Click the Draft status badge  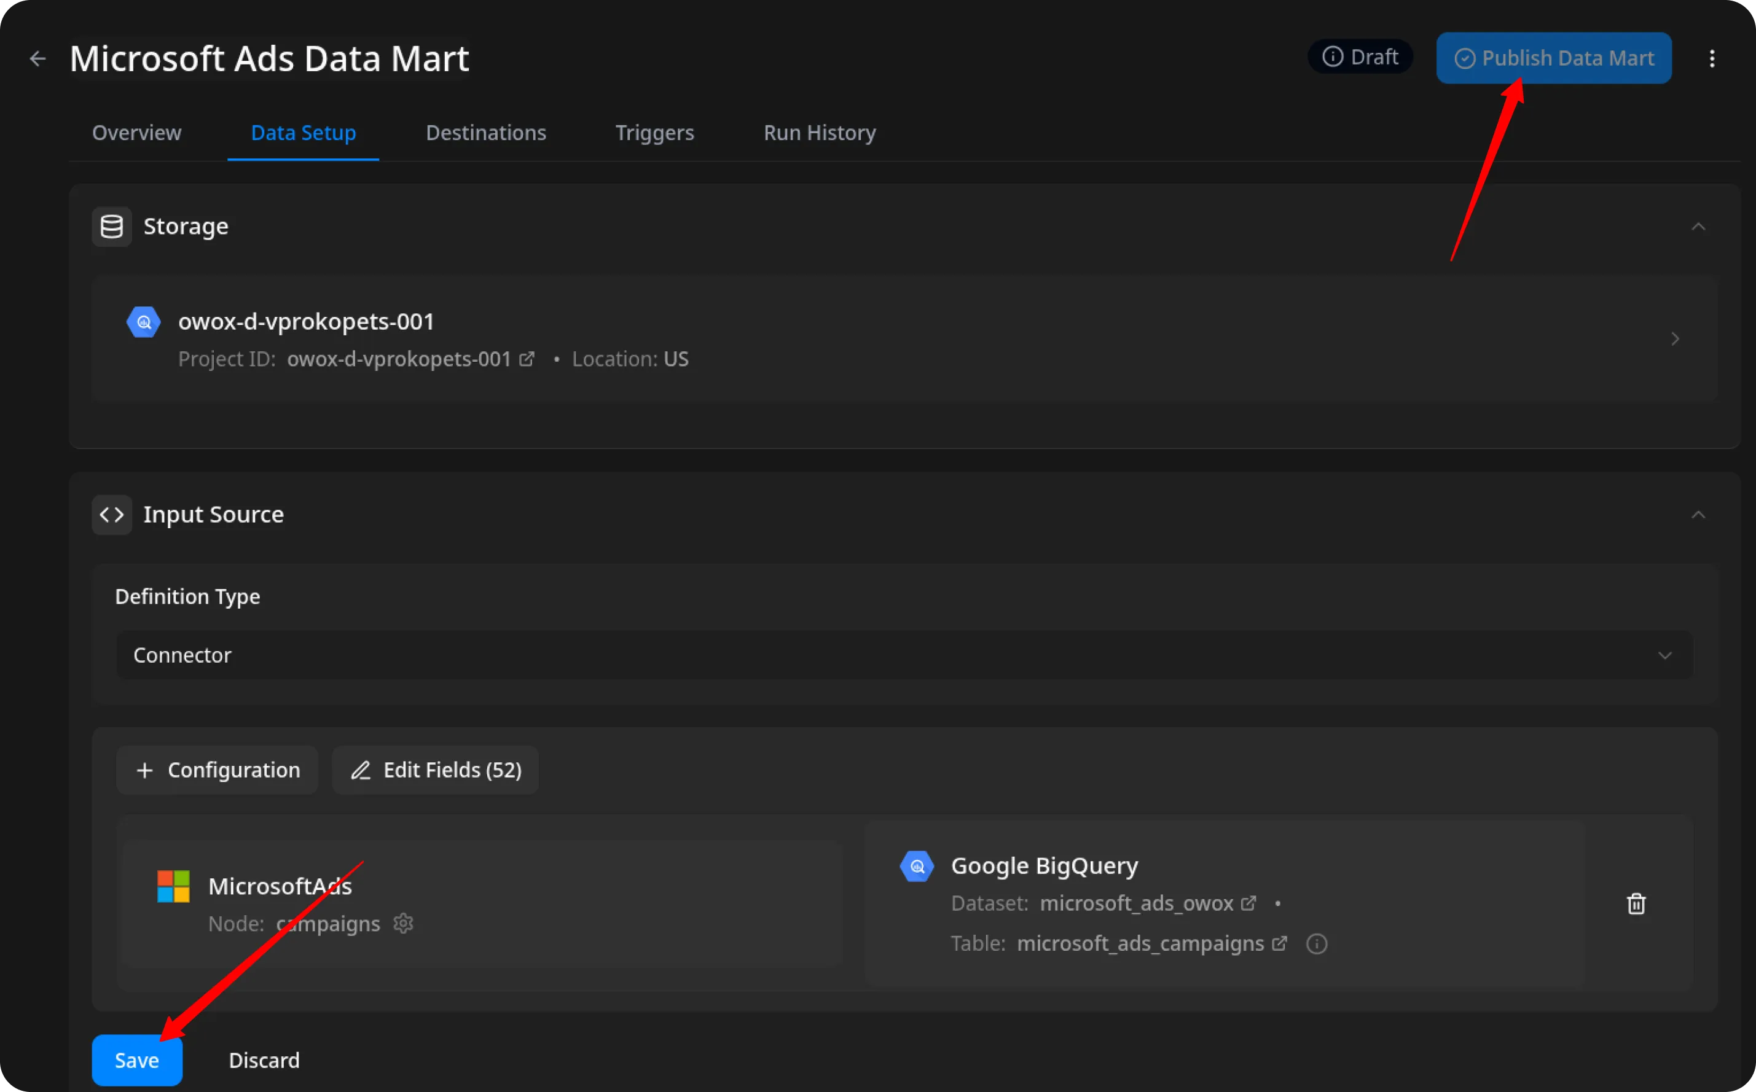tap(1360, 57)
